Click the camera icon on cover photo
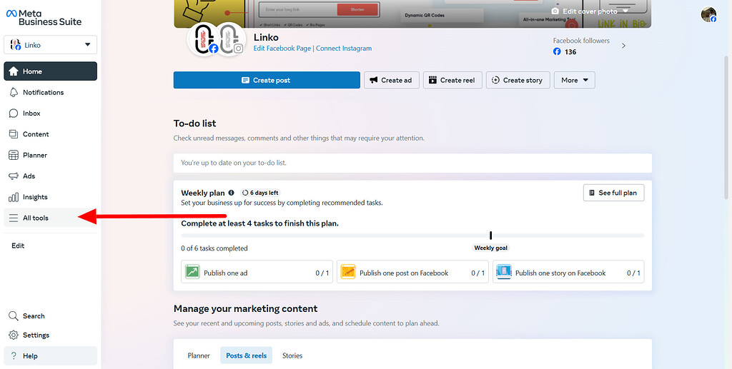The width and height of the screenshot is (732, 369). pos(555,11)
